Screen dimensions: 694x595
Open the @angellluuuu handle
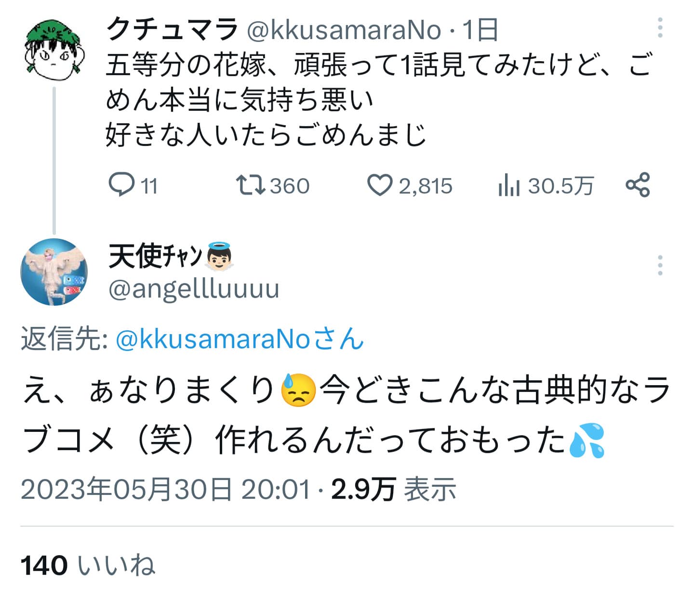coord(194,289)
